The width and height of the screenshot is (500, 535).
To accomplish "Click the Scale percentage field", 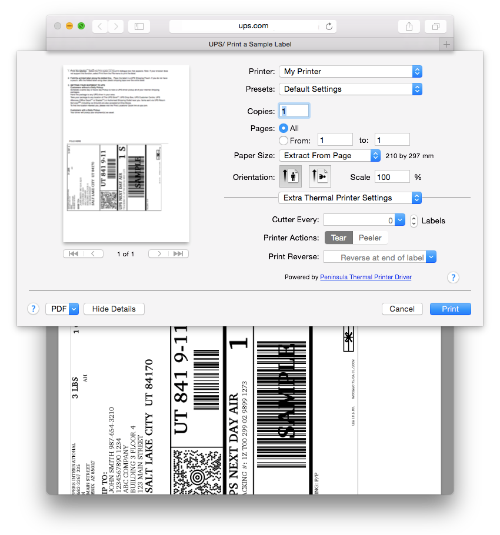I will point(392,177).
